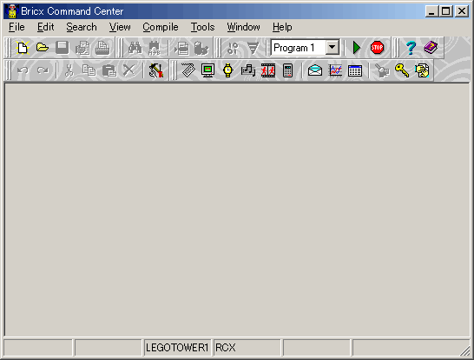Open the File menu

(x=16, y=27)
